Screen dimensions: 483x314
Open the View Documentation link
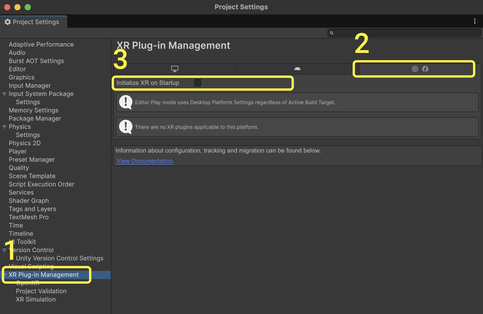(144, 161)
